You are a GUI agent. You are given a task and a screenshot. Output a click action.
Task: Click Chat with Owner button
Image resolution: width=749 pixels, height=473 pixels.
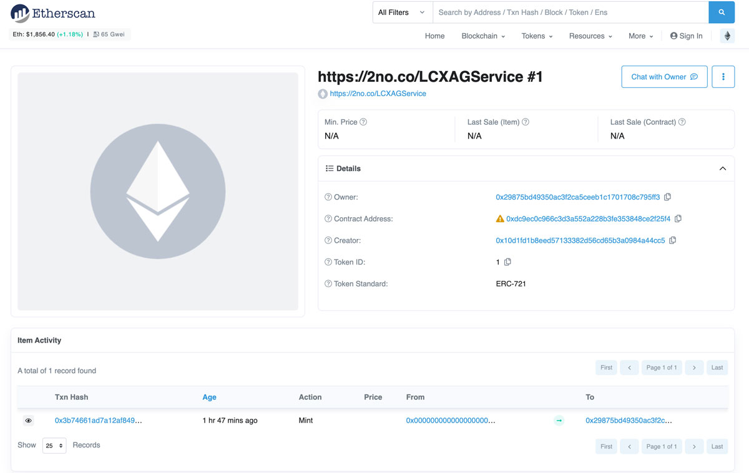point(664,77)
